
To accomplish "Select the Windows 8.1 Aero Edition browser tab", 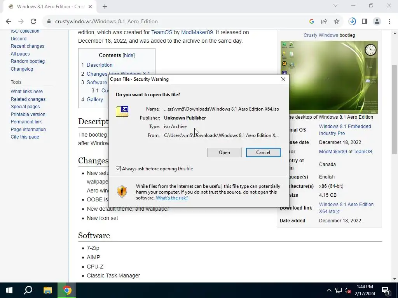I will (x=49, y=7).
